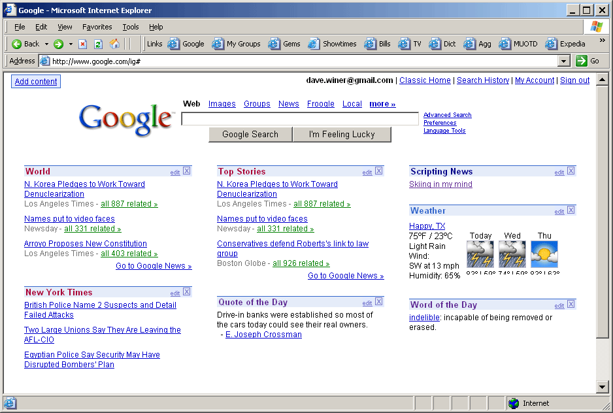
Task: Open the Tools menu
Action: 131,27
